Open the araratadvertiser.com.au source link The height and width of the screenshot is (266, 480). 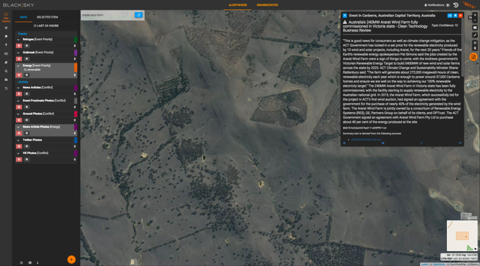tap(364, 139)
